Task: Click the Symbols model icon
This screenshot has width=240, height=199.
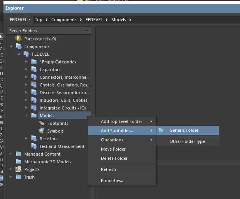Action: coord(42,131)
